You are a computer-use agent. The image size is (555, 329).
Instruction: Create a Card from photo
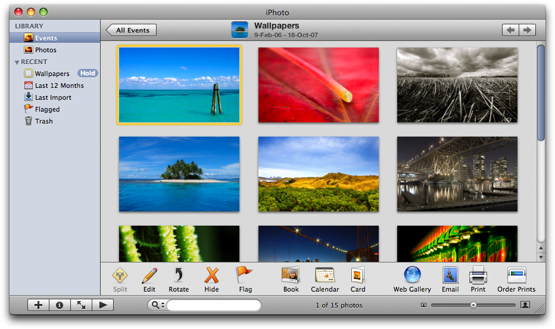358,276
